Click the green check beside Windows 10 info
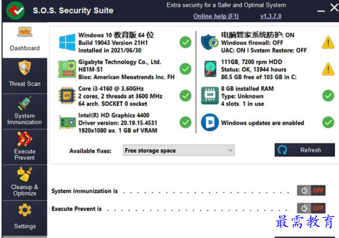The image size is (339, 238). 185,42
